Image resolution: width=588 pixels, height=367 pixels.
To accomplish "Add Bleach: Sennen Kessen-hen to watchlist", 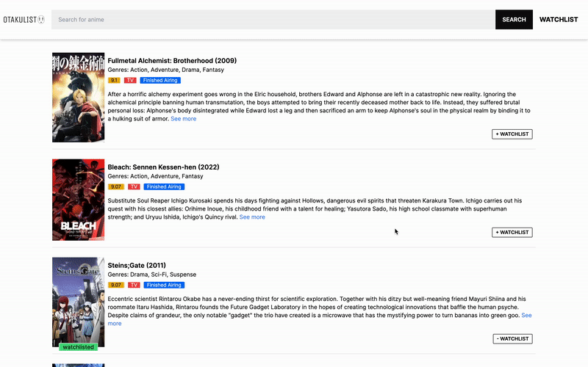I will pyautogui.click(x=512, y=232).
